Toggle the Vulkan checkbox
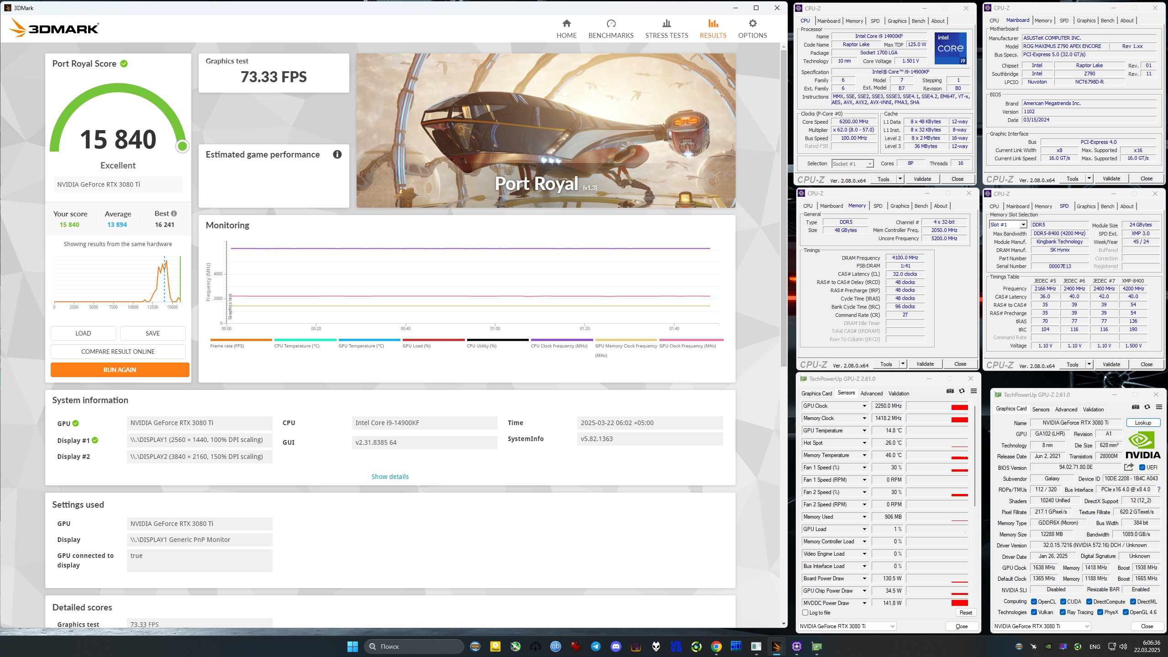 (1034, 612)
